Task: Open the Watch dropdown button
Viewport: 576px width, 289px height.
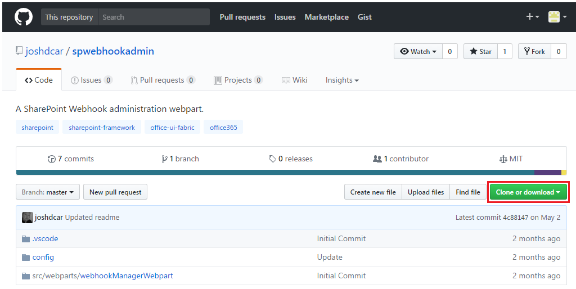Action: tap(418, 51)
